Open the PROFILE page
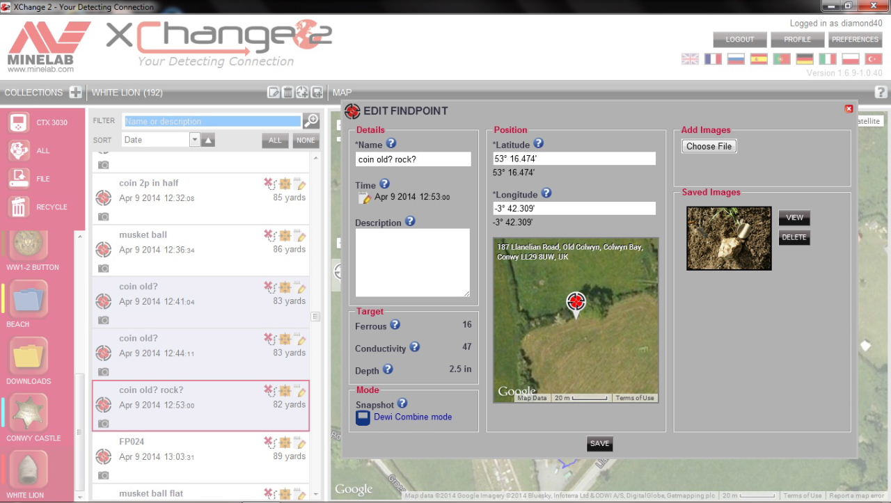 [797, 40]
